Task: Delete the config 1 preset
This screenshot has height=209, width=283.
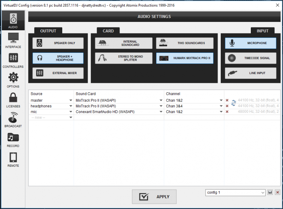Action: click(x=278, y=192)
